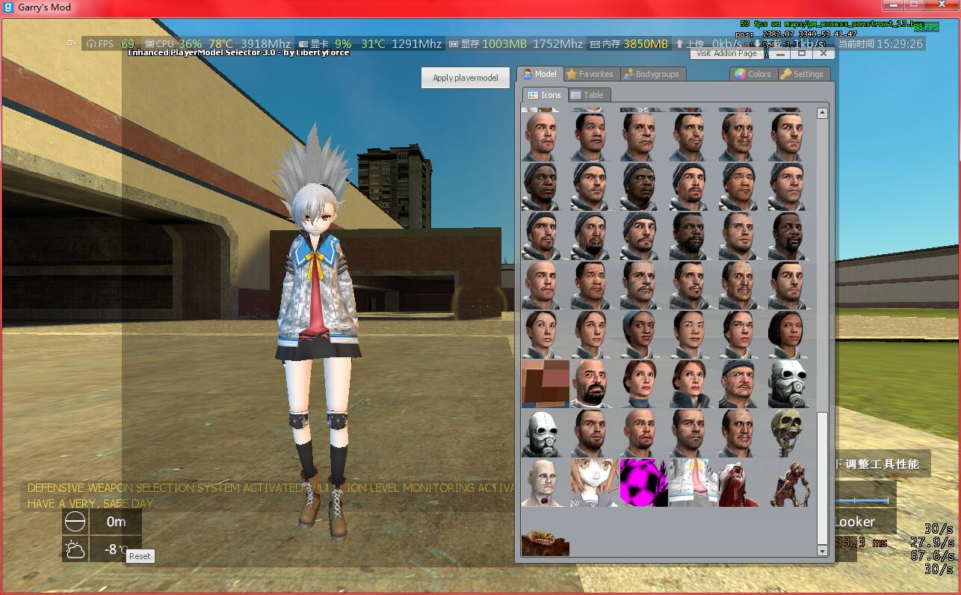Choose the skinless hunched zombie model icon
This screenshot has height=595, width=961.
point(791,482)
